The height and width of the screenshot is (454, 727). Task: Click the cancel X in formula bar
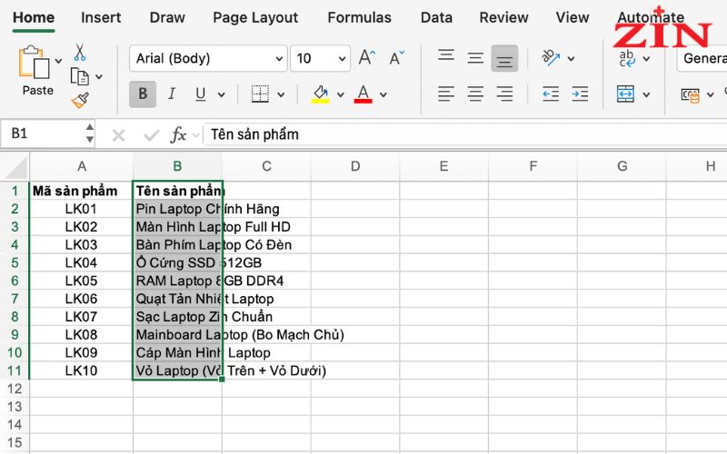(118, 135)
